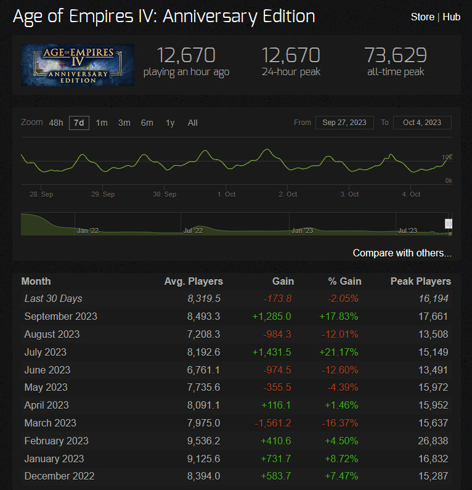The image size is (472, 490).
Task: Zoom the chart to 3m
Action: click(124, 123)
